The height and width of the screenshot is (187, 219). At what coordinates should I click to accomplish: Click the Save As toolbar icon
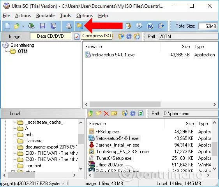click(x=53, y=26)
